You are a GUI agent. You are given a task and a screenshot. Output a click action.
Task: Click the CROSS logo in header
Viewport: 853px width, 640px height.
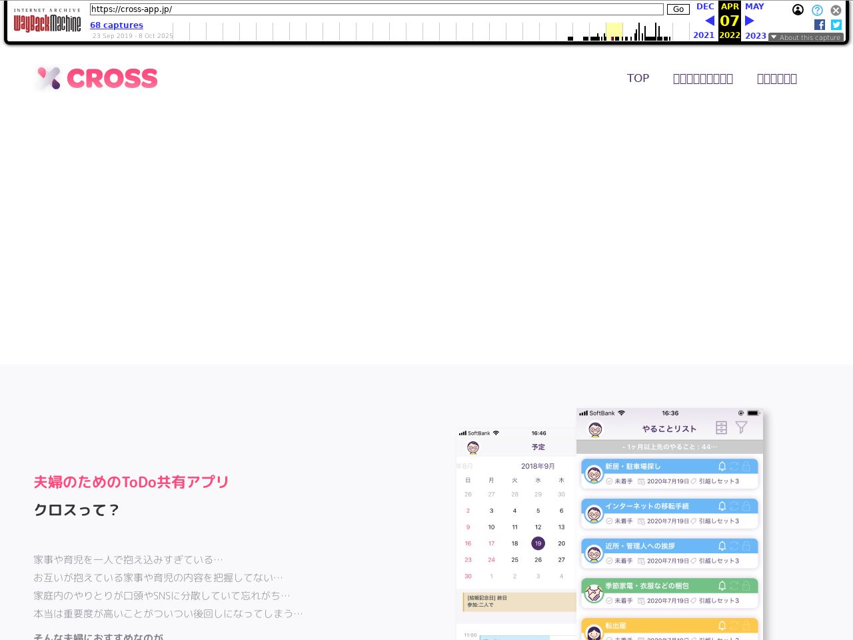click(x=97, y=79)
